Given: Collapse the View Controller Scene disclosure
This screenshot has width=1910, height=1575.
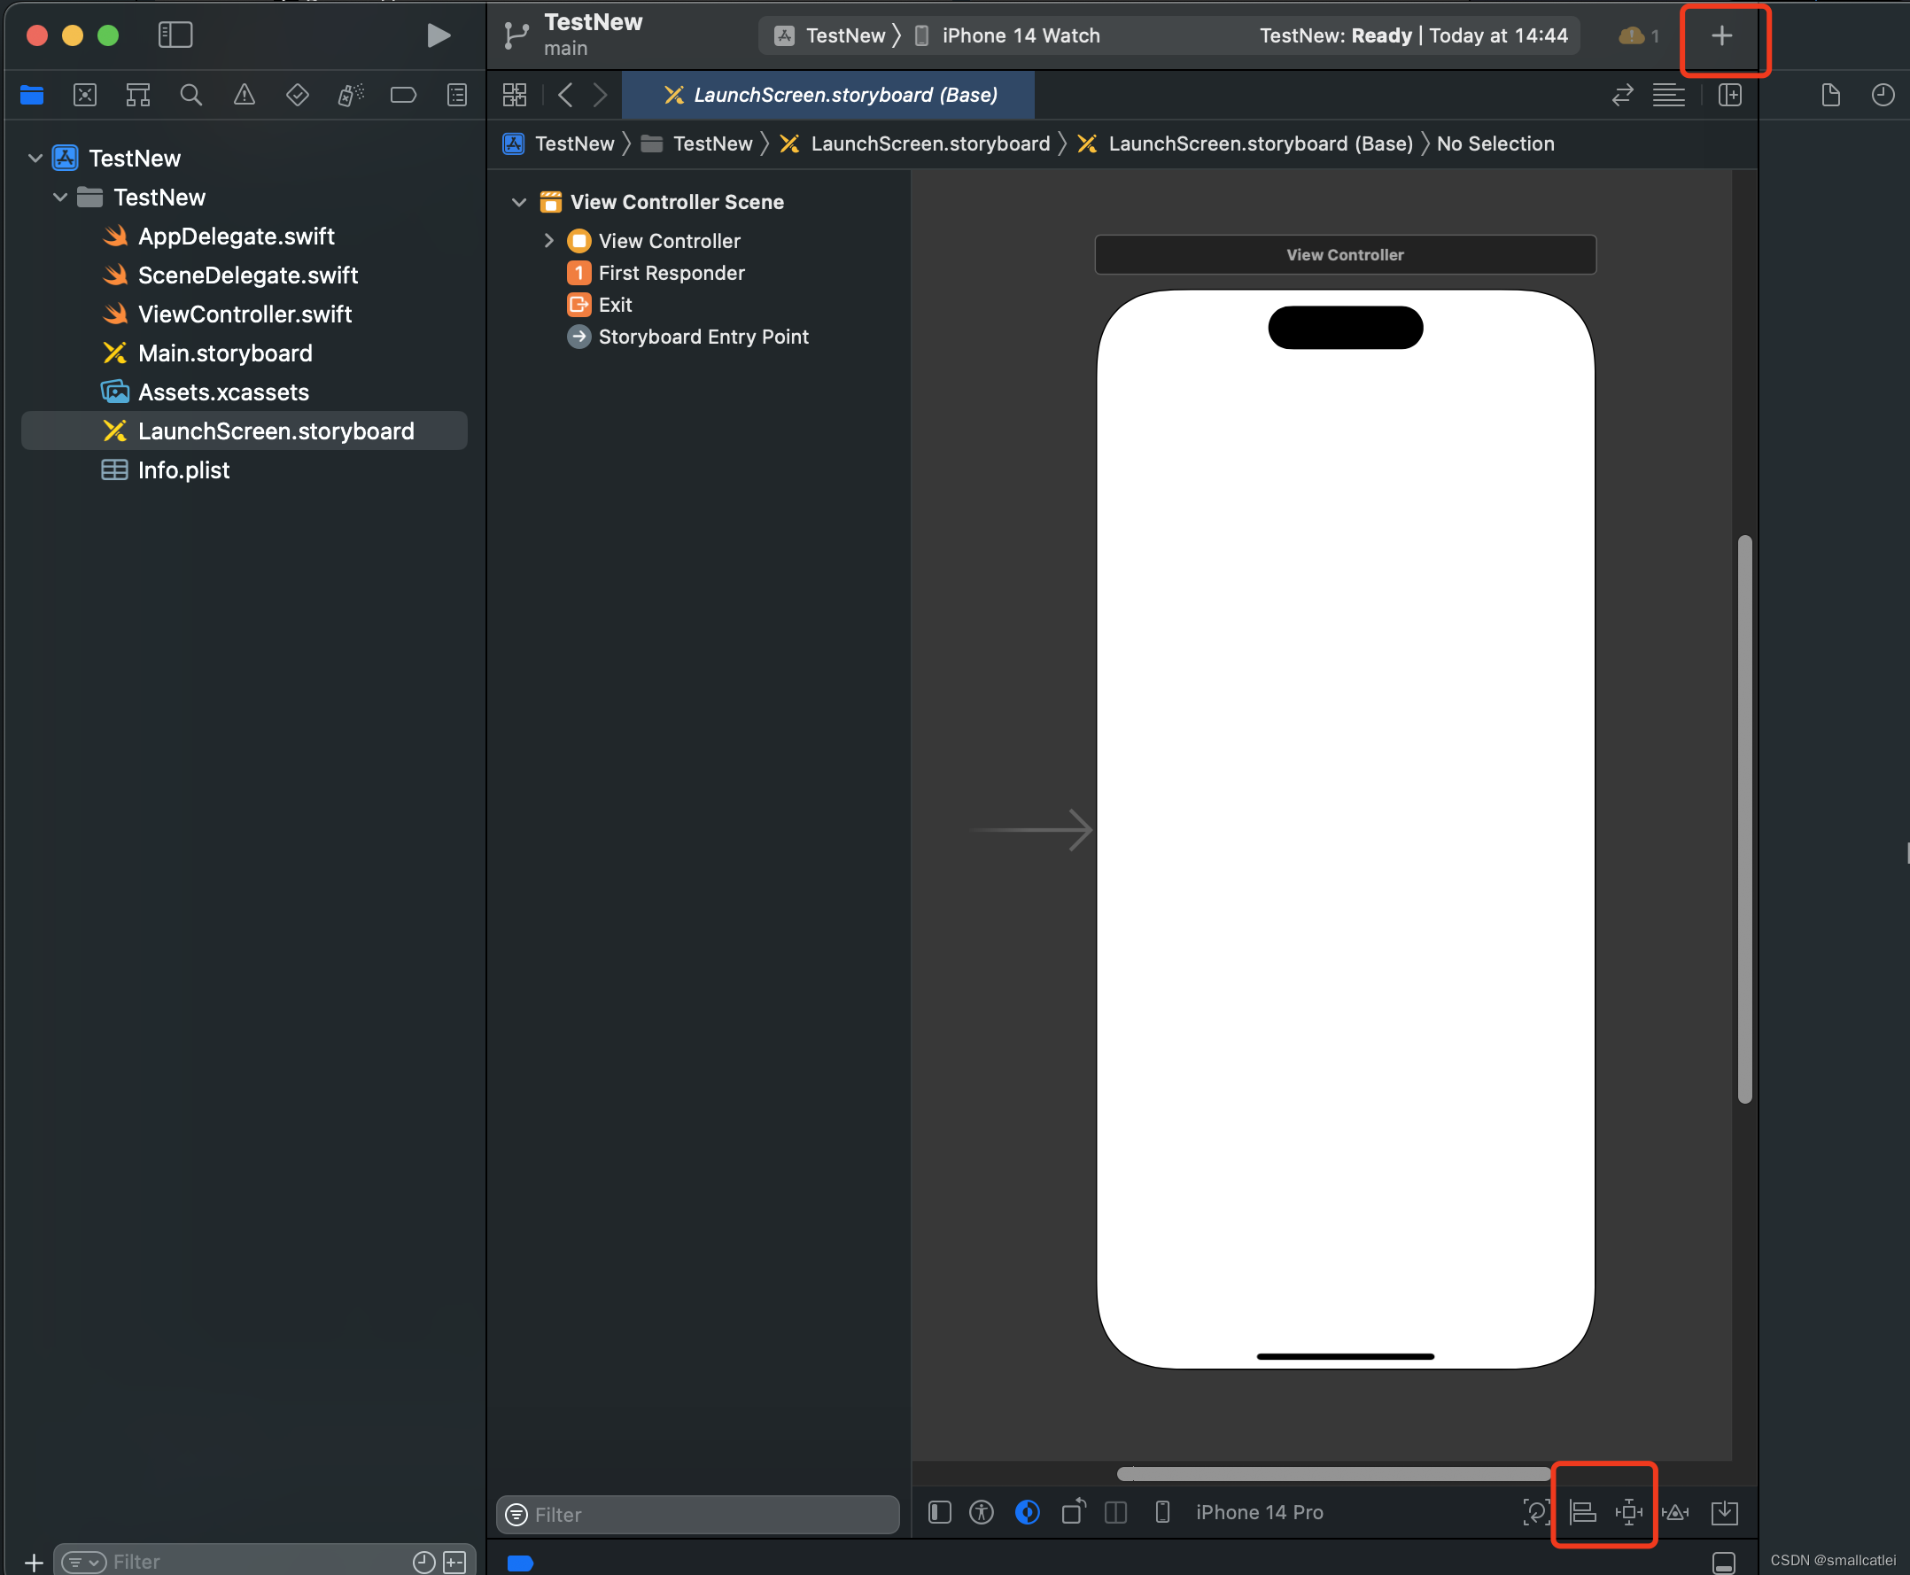Looking at the screenshot, I should (519, 202).
